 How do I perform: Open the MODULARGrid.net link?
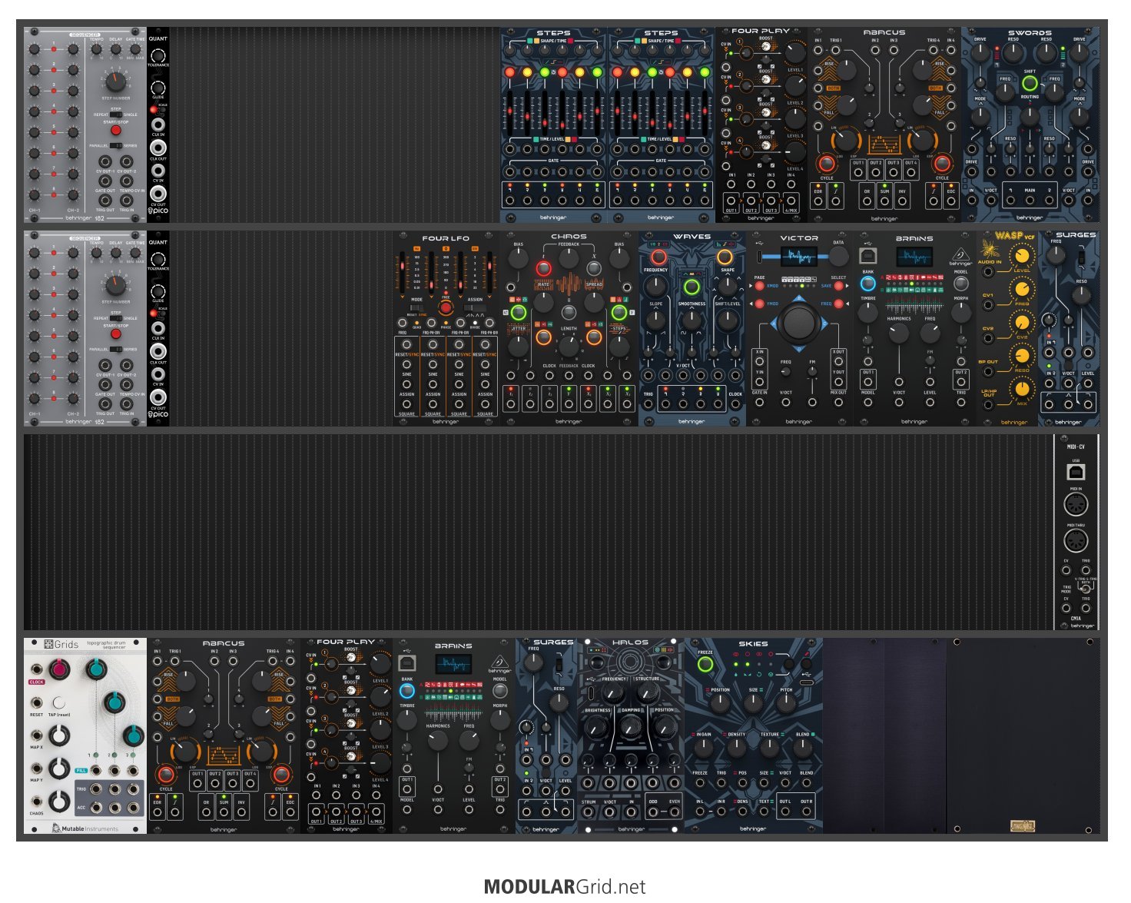tap(565, 887)
